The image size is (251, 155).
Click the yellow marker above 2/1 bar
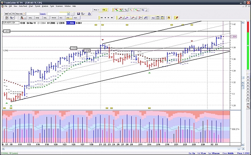pos(102,25)
